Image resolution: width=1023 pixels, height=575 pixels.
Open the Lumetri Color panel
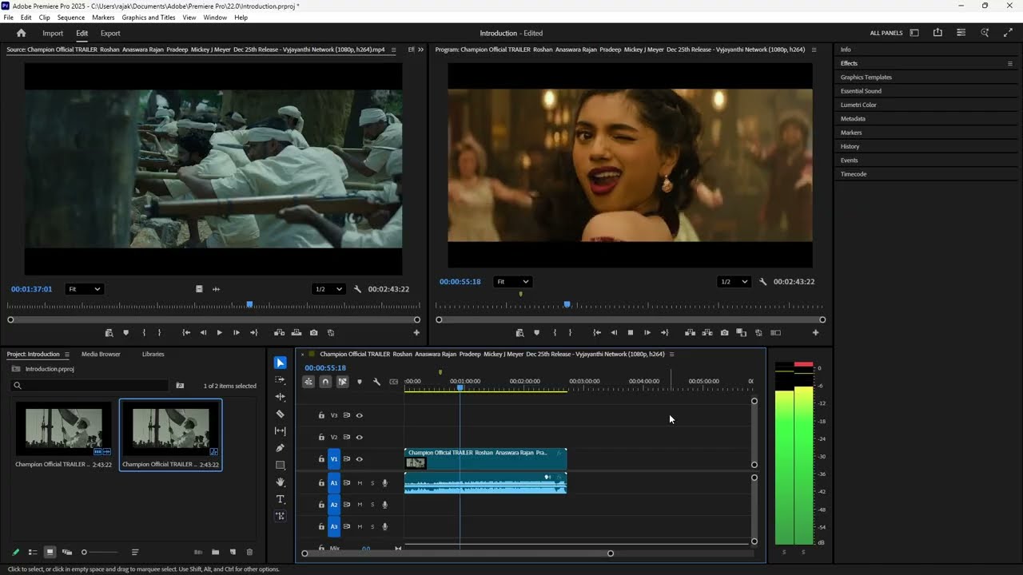858,105
